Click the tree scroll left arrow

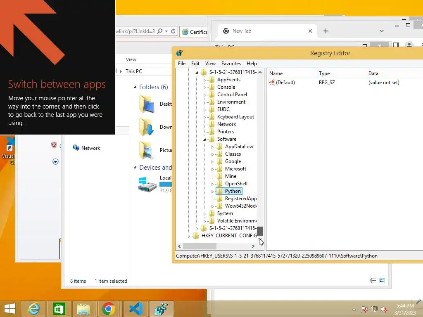point(179,246)
